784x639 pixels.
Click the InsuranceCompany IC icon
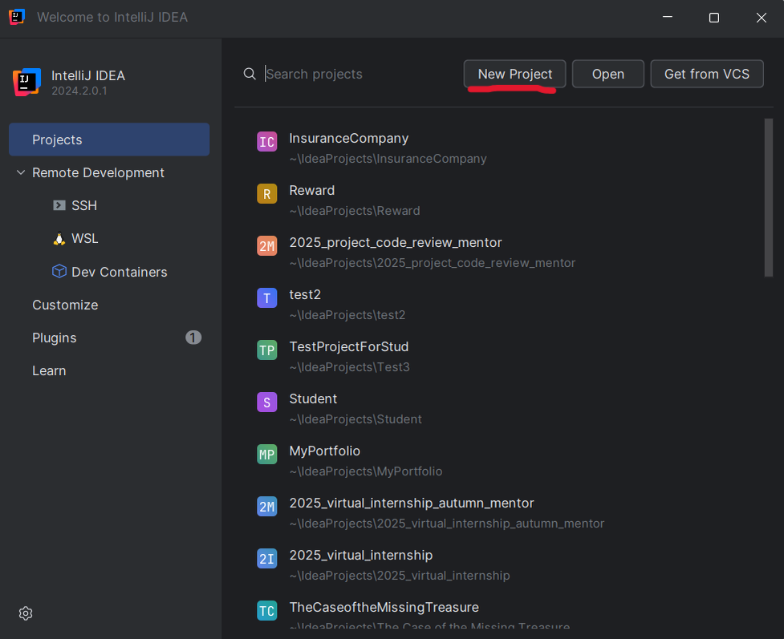pyautogui.click(x=267, y=141)
